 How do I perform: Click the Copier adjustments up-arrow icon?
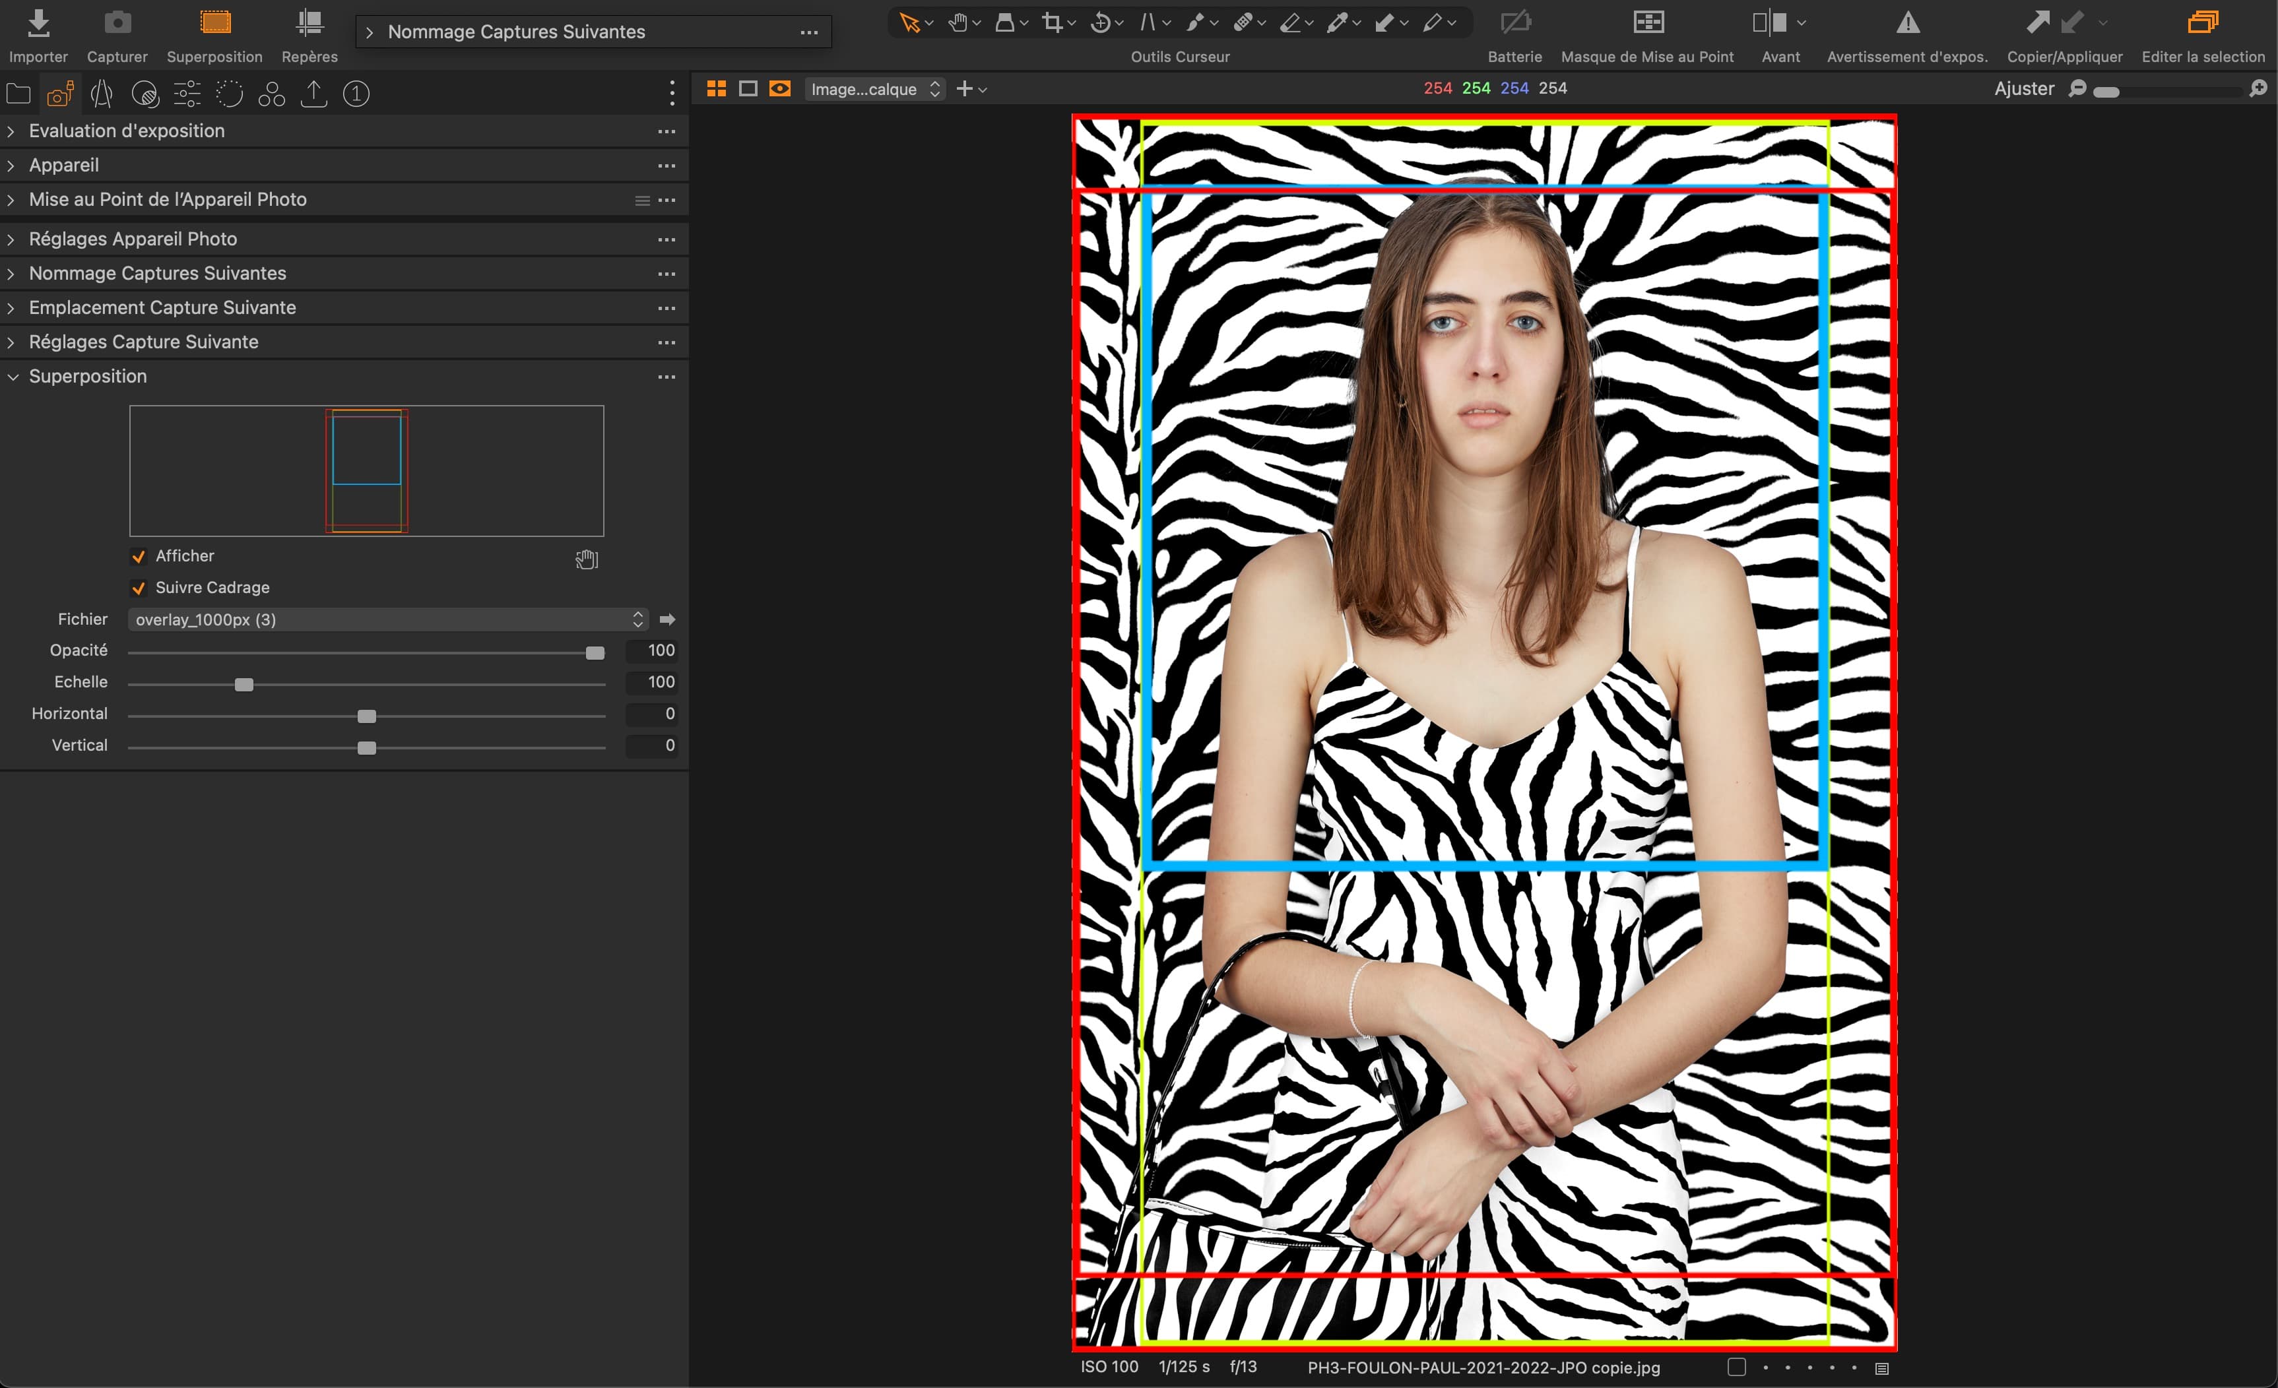2038,22
